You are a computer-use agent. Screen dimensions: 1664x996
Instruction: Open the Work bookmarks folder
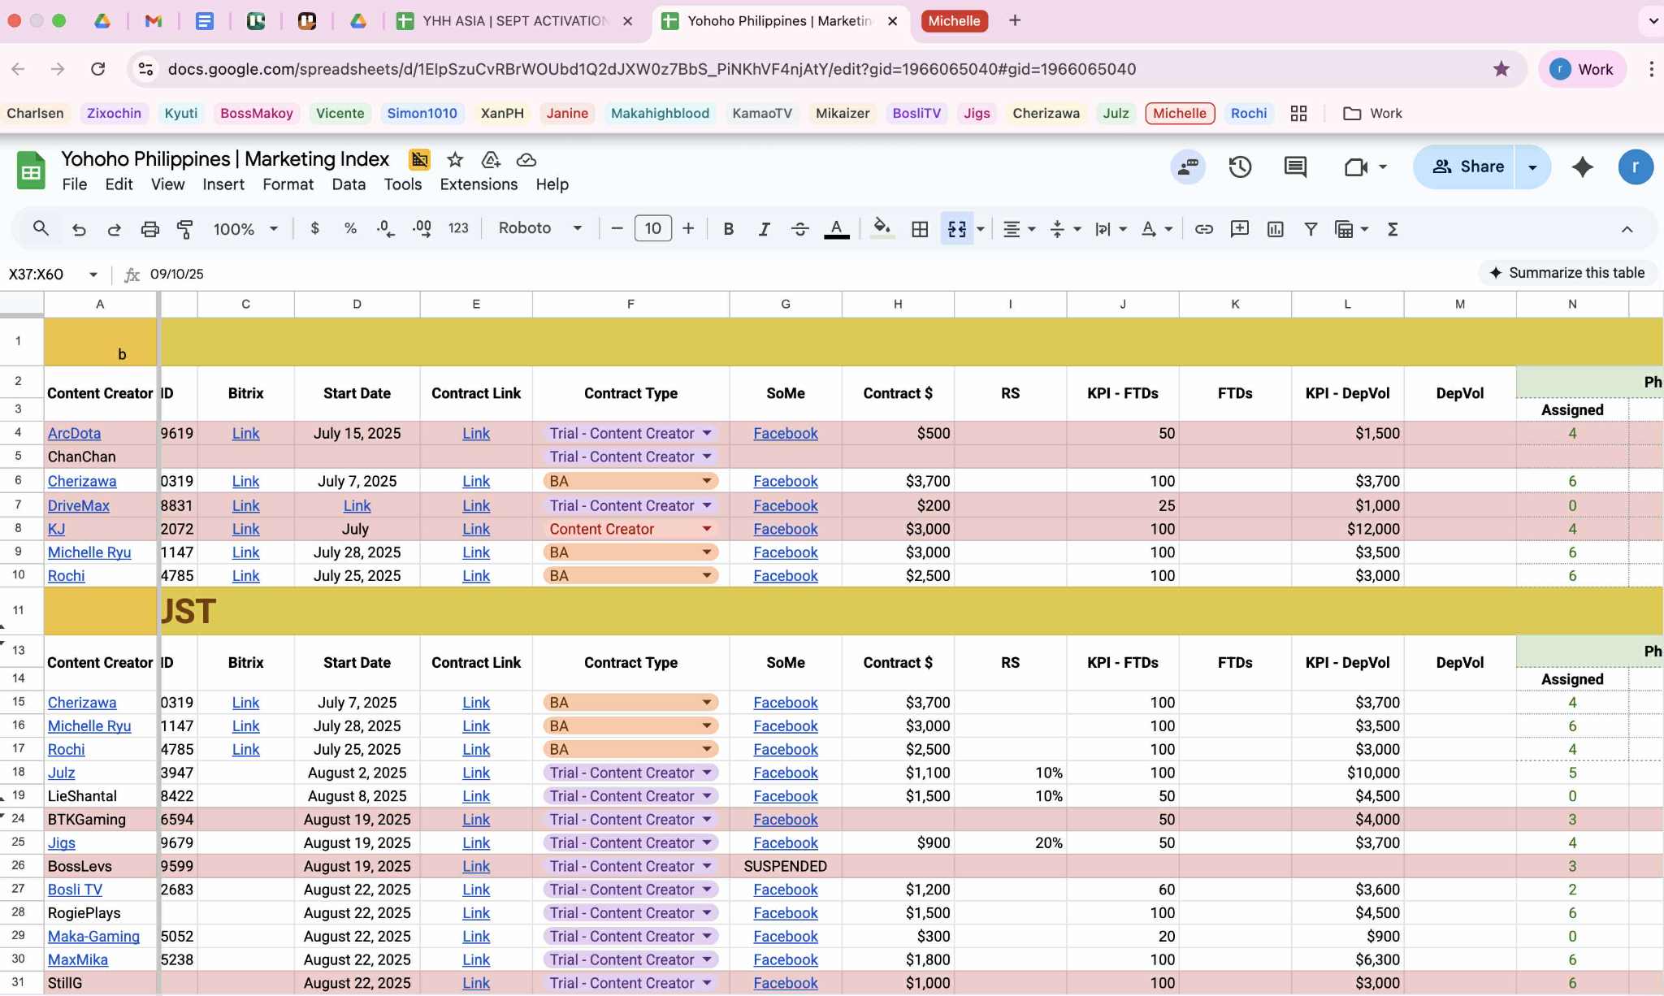(x=1373, y=114)
